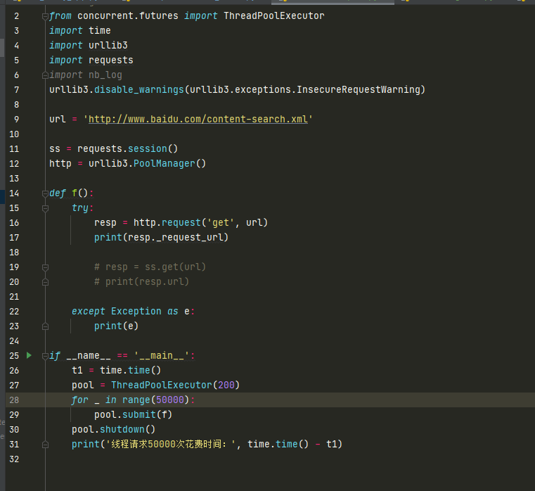Click line number 22 in the gutter
The image size is (535, 491).
14,312
